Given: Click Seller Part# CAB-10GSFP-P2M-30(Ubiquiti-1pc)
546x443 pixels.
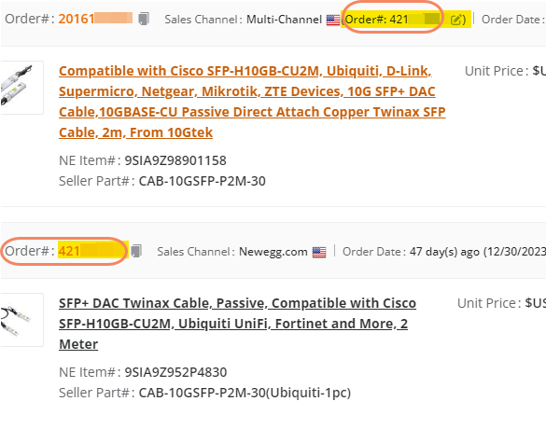Looking at the screenshot, I should pyautogui.click(x=245, y=393).
